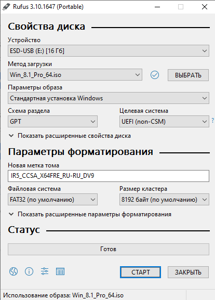Click the ЗАКРЫТЬ button

click(188, 272)
